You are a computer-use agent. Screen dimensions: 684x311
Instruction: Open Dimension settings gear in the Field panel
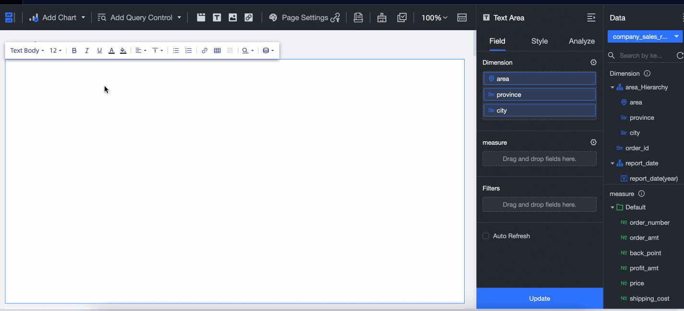click(x=593, y=62)
